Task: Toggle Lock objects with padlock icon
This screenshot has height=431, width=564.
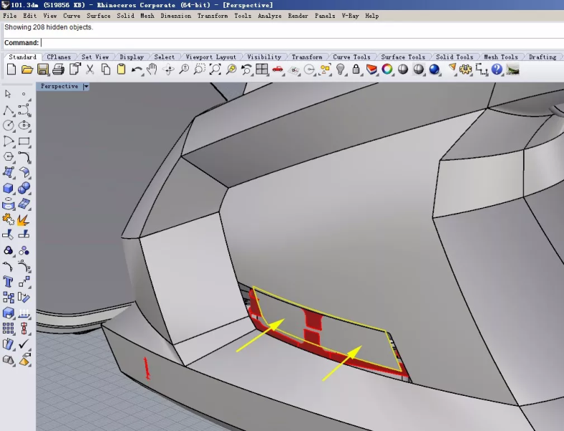Action: tap(356, 70)
